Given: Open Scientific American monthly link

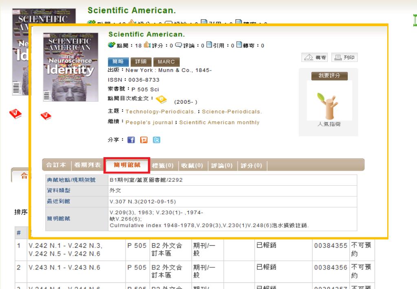Looking at the screenshot, I should pos(219,122).
